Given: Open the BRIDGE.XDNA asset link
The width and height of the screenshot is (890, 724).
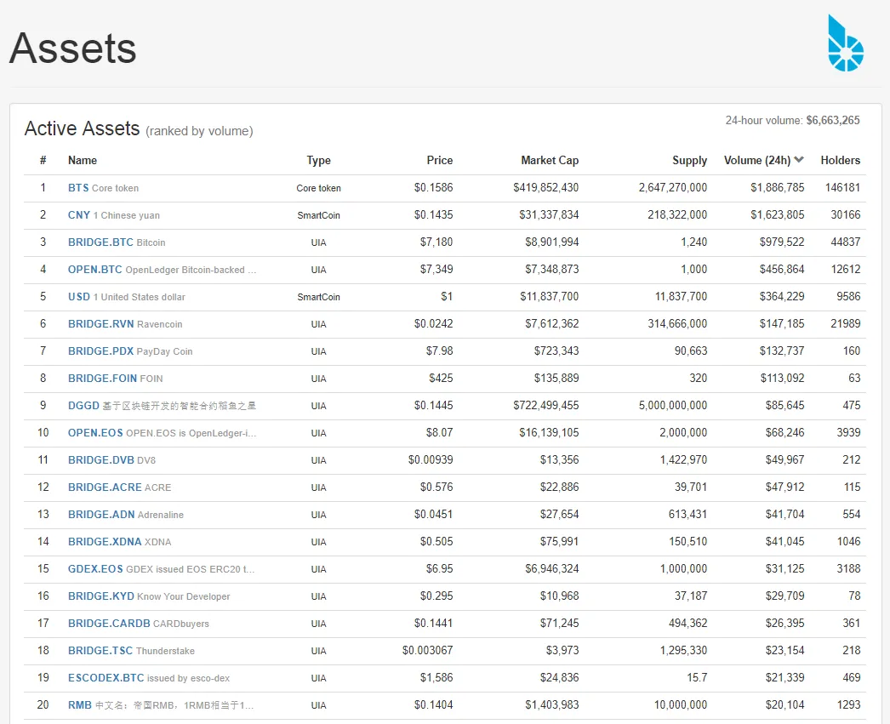Looking at the screenshot, I should (x=105, y=542).
